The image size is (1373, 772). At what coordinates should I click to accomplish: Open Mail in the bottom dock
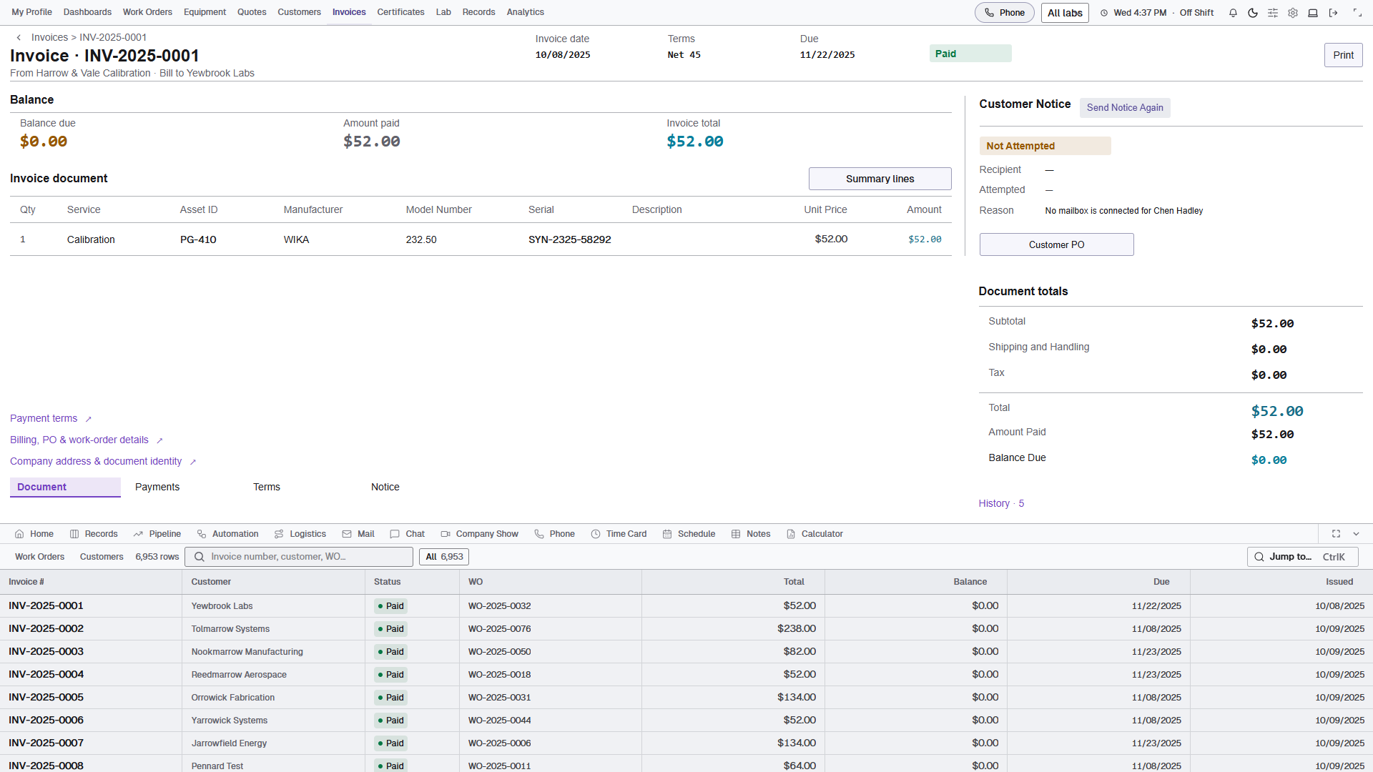pyautogui.click(x=358, y=534)
